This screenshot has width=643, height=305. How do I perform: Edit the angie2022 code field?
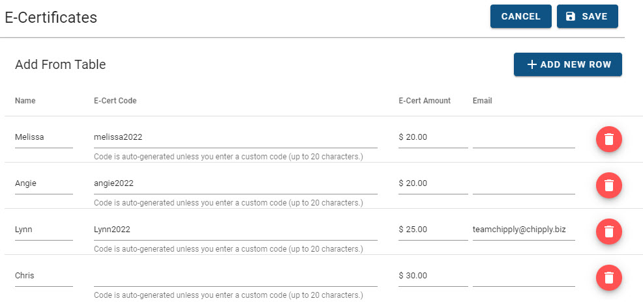(x=236, y=184)
